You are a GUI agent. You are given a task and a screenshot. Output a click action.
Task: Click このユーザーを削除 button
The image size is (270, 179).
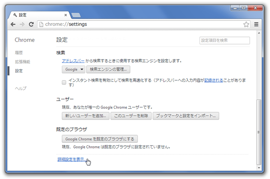(x=131, y=116)
